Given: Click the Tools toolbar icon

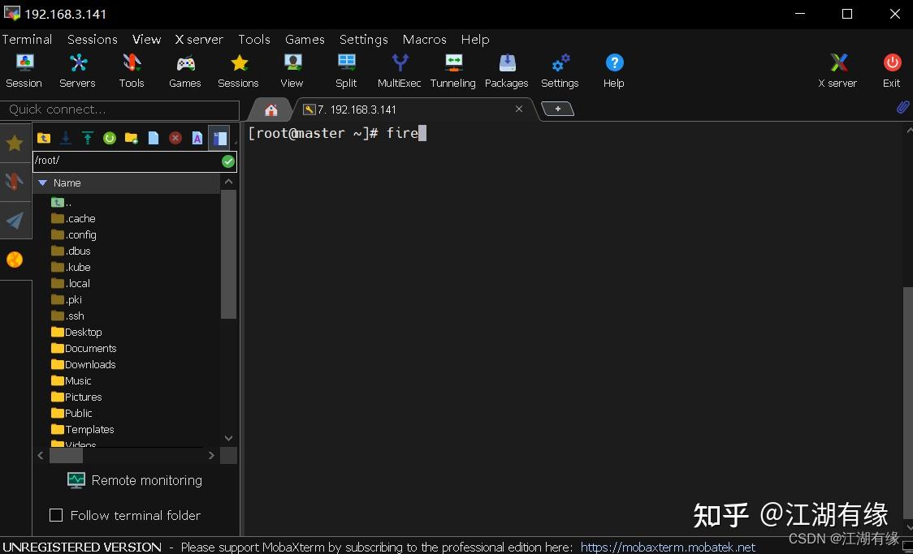Looking at the screenshot, I should [132, 71].
